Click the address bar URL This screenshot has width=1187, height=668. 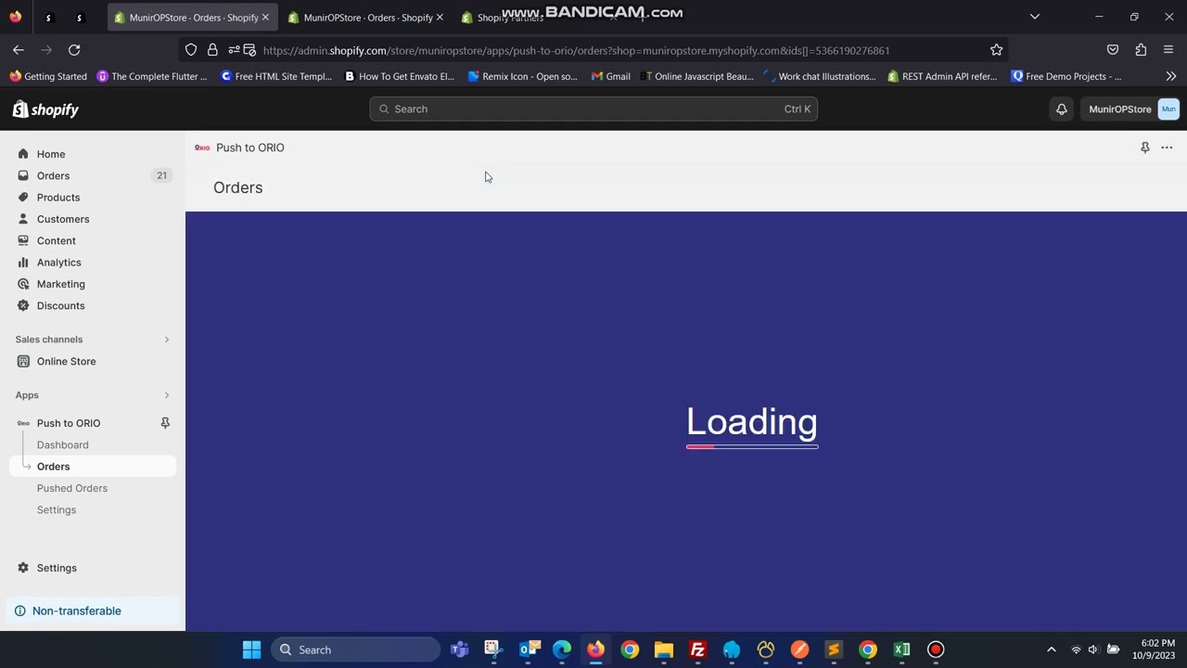point(576,51)
